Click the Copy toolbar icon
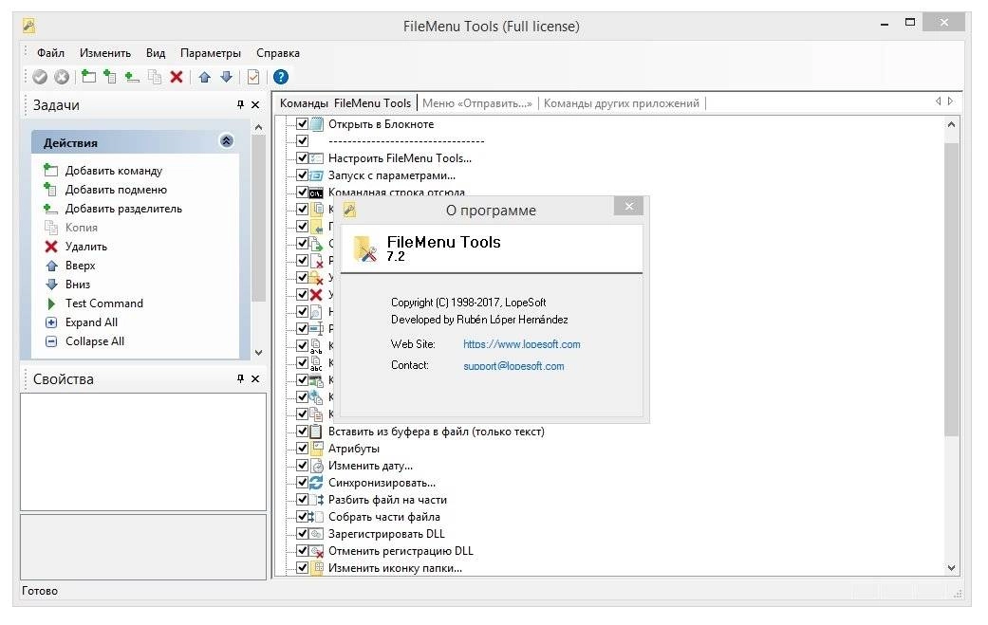The image size is (988, 625). (155, 77)
